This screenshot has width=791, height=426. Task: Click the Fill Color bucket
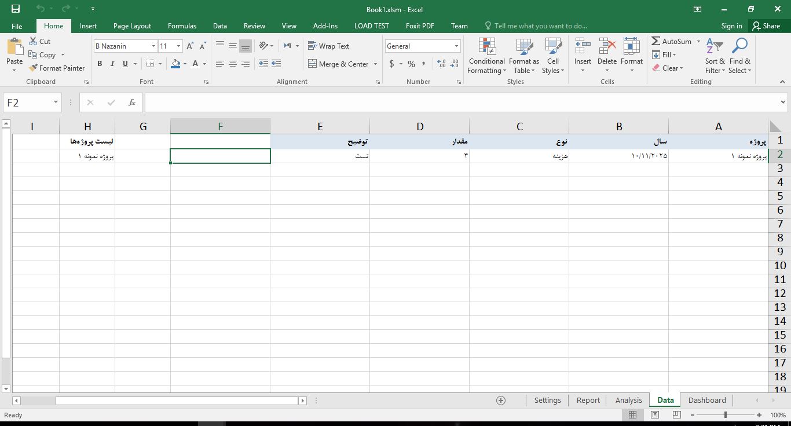175,64
